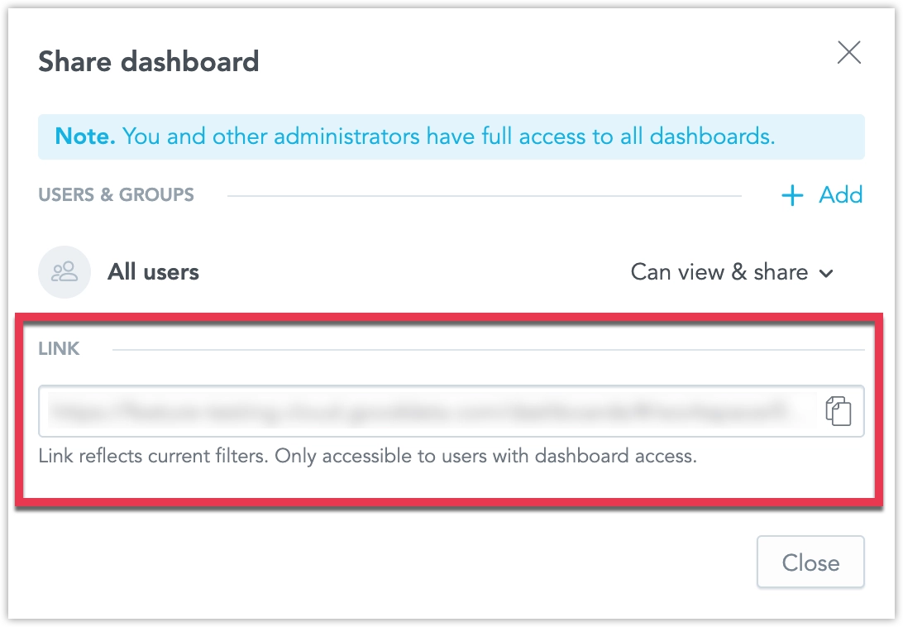Click the plus icon next to Add
Screen dimensions: 903x627
[x=791, y=195]
